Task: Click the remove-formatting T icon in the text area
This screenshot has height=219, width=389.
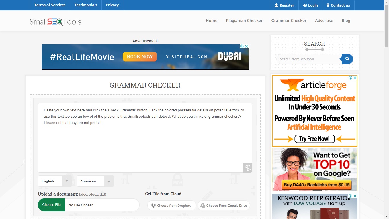Action: (x=247, y=168)
